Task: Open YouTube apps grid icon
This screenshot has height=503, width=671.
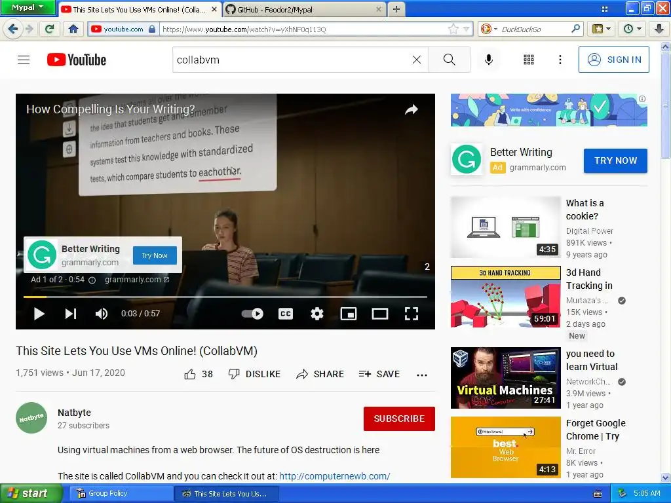Action: (x=529, y=60)
